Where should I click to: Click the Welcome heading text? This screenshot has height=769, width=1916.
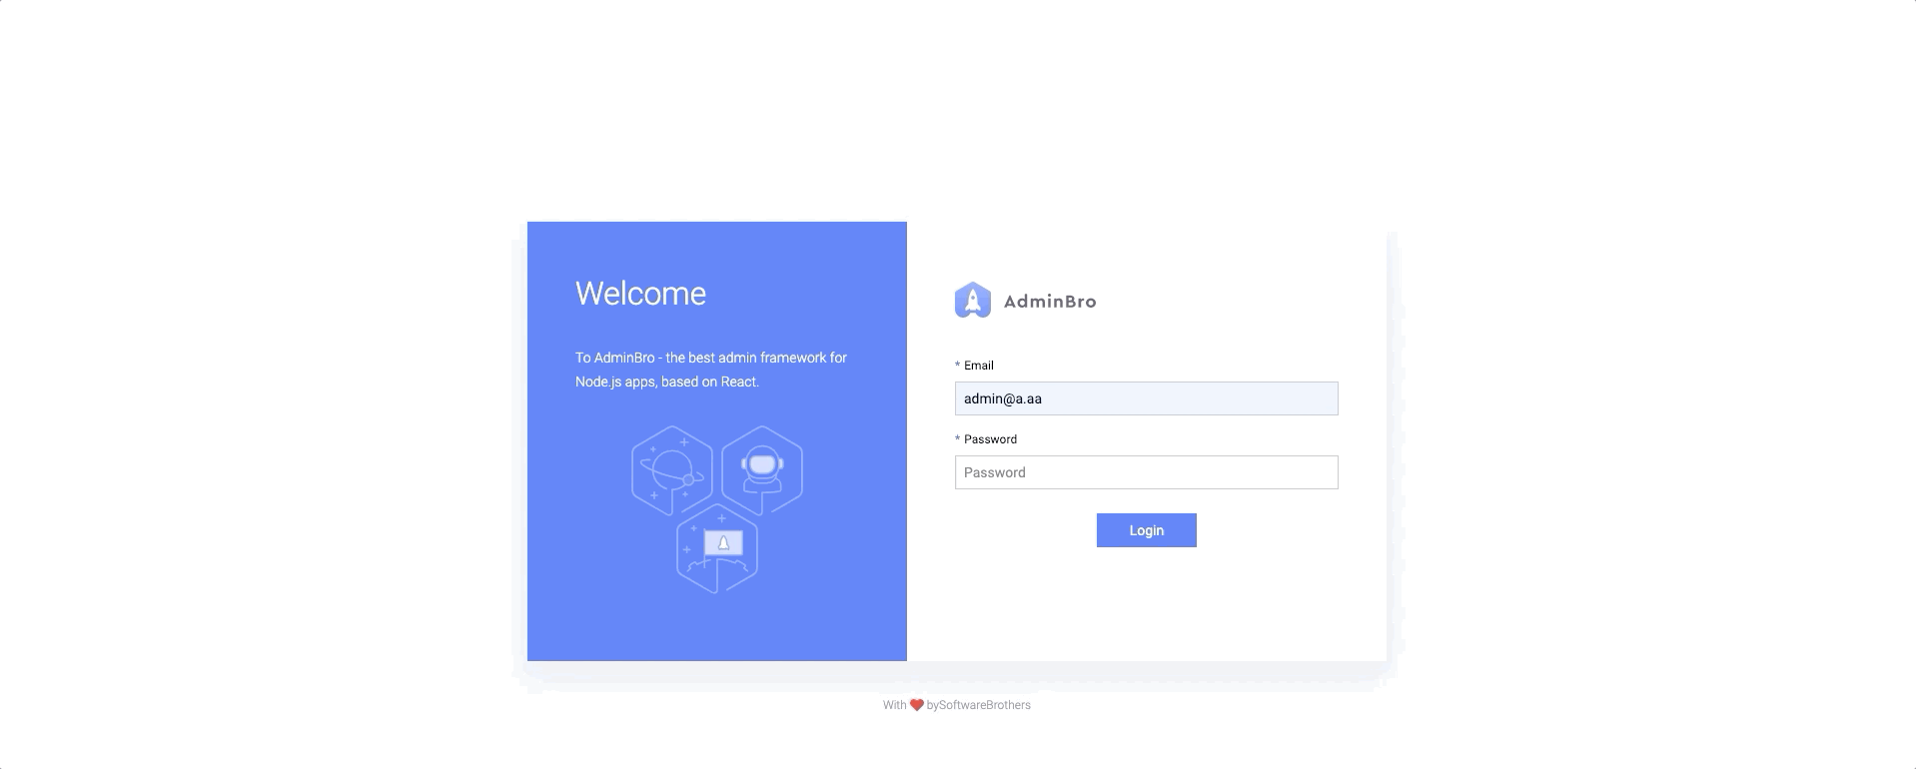pyautogui.click(x=640, y=294)
